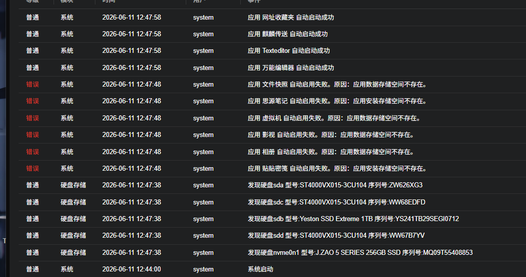The image size is (526, 277).
Task: Click the 普通 level in sdd row
Action: point(32,236)
